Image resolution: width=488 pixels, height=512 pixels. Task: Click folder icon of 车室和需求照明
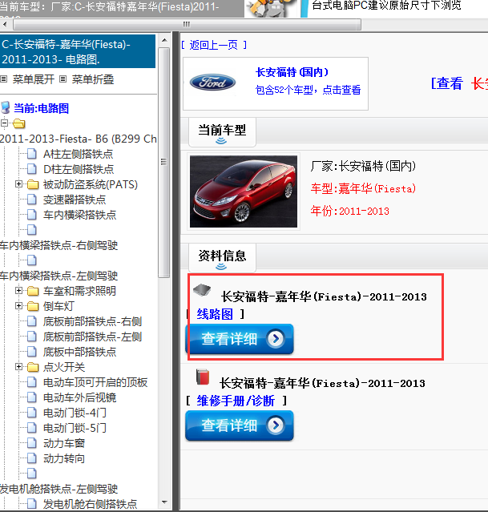click(33, 291)
